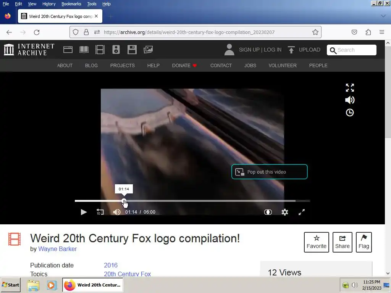This screenshot has width=391, height=293.
Task: Open the DONATE nav item
Action: pyautogui.click(x=184, y=66)
